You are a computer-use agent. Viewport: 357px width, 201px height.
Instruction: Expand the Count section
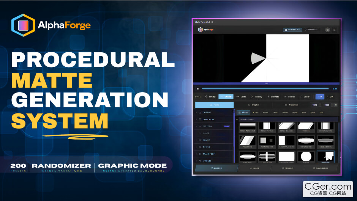(214, 140)
